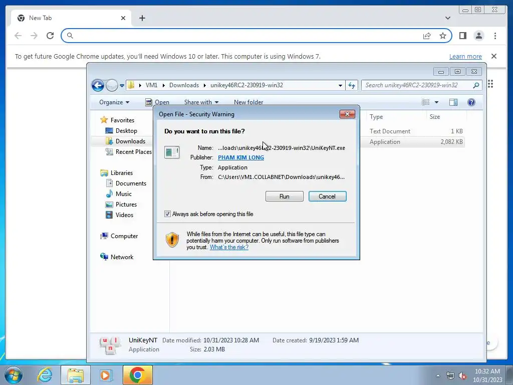Bookmark this tab with the star icon
The image size is (513, 385).
point(443,36)
